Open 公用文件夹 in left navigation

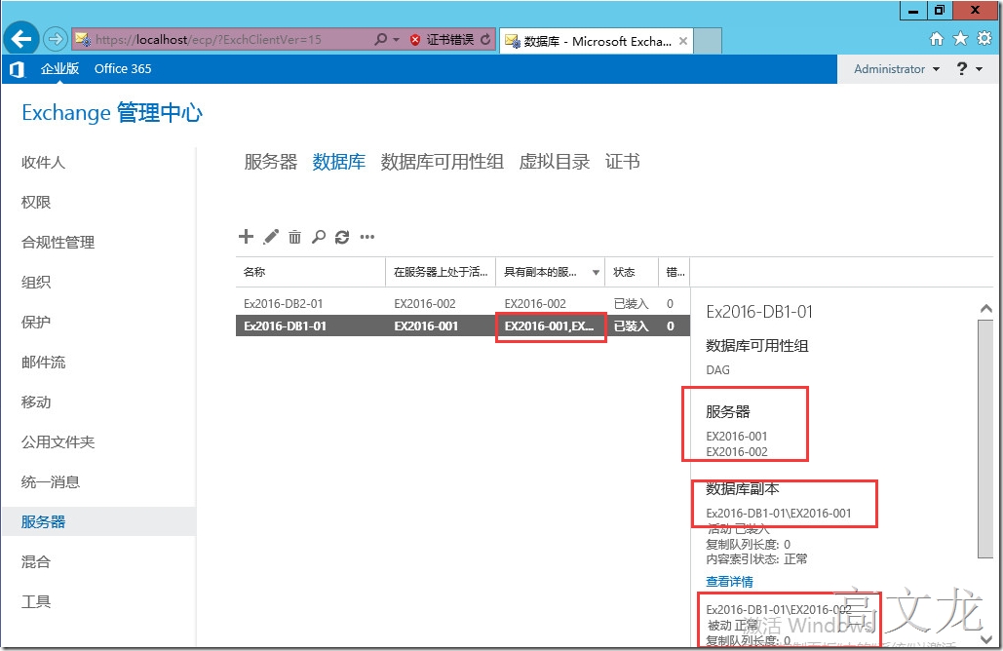click(58, 441)
